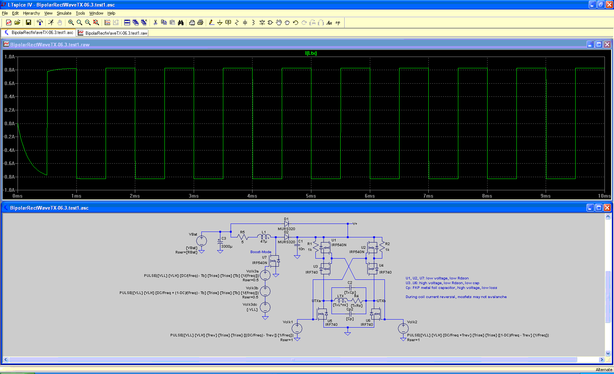Add a SPICE directive with the .op icon
614x374 pixels.
point(338,23)
